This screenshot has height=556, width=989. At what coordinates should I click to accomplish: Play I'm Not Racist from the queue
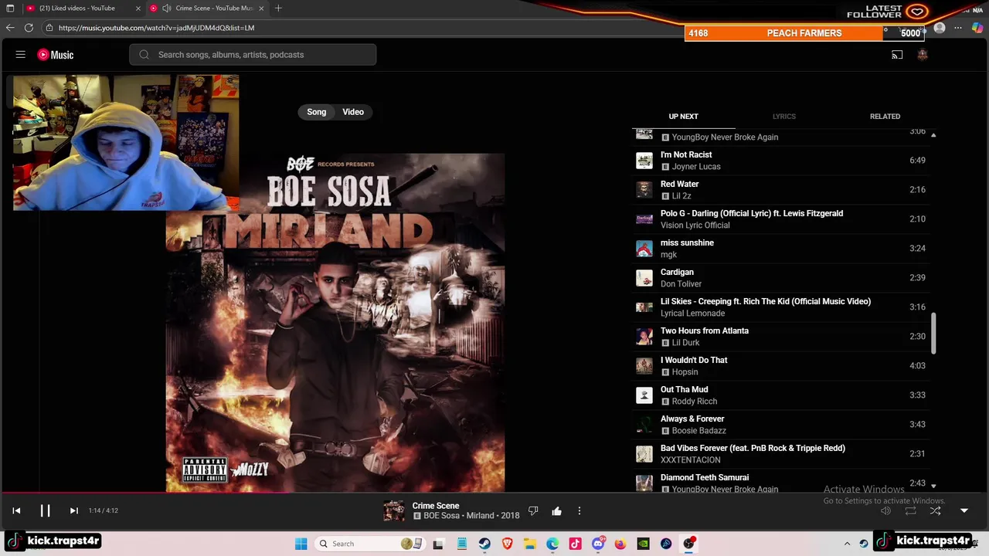[780, 161]
